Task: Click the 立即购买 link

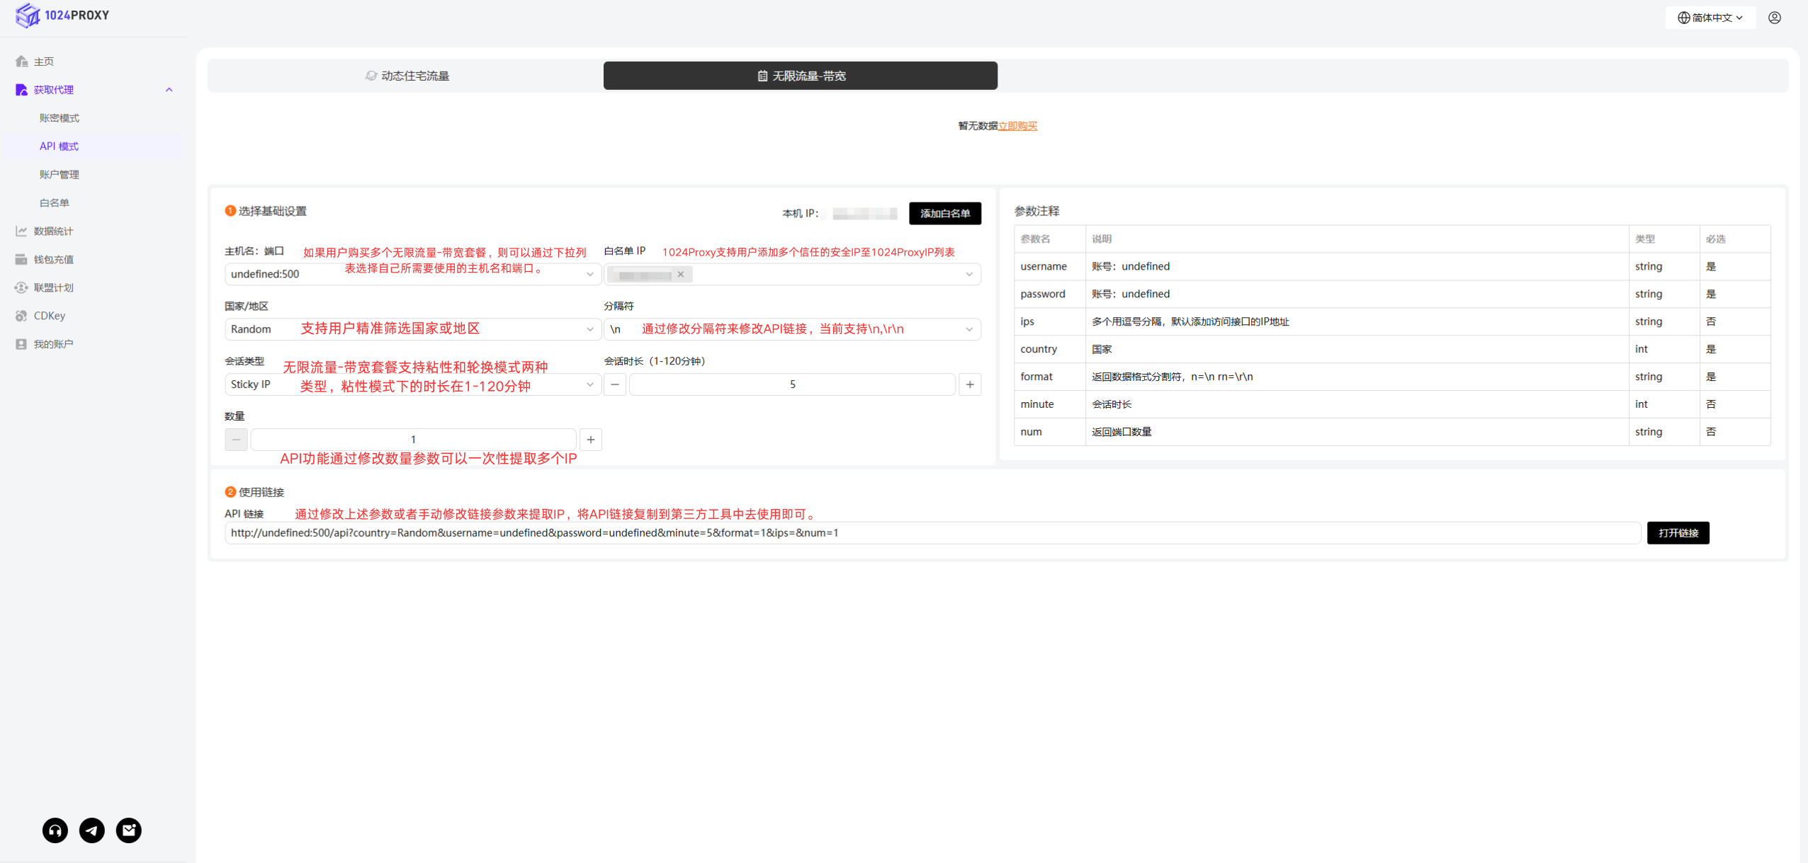Action: 1017,126
